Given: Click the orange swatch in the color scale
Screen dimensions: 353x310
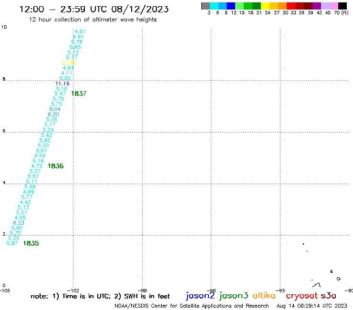Looking at the screenshot, I should click(282, 6).
